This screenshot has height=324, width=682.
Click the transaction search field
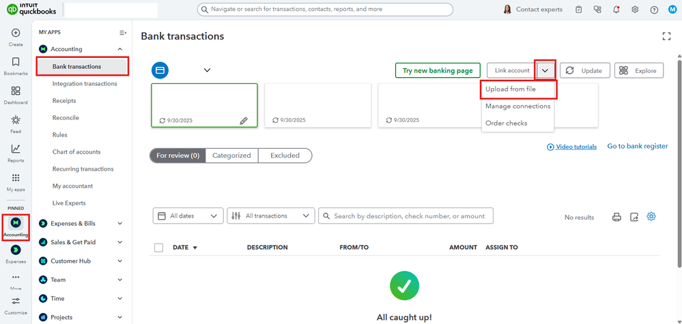[x=410, y=216]
